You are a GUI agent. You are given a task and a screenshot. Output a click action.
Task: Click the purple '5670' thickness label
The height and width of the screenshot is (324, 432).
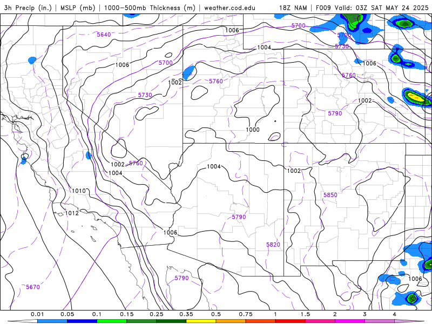point(33,287)
